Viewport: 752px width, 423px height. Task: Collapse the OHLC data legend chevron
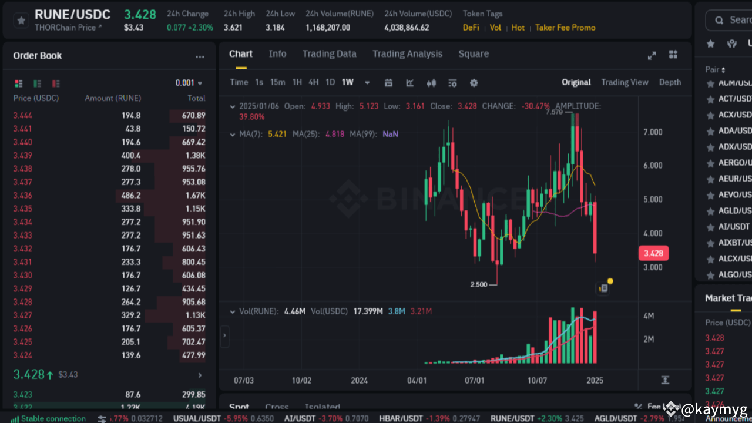(233, 106)
